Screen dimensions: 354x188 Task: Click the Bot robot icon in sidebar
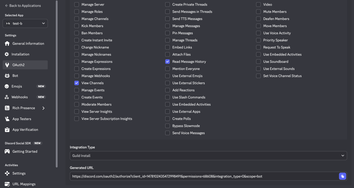click(x=7, y=76)
